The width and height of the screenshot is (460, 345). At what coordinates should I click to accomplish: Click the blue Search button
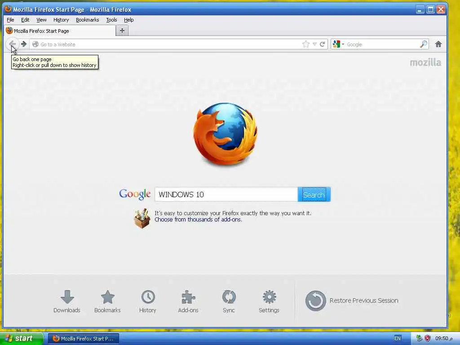point(314,195)
